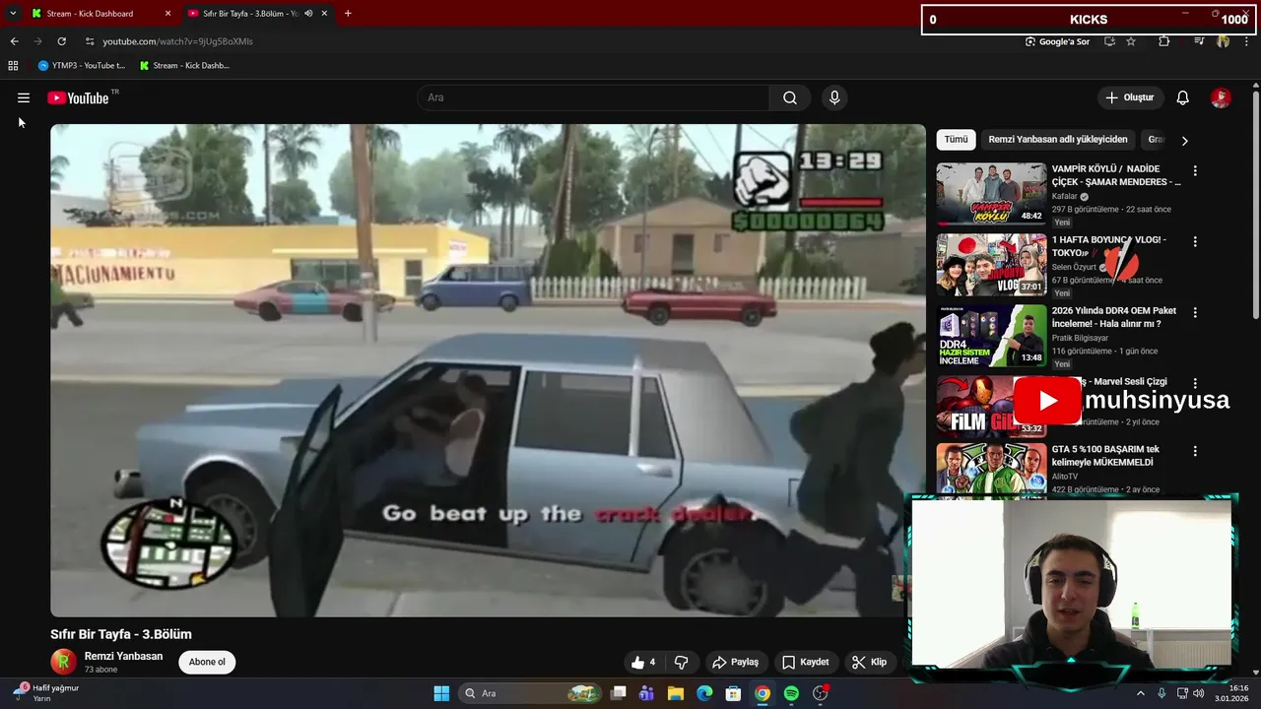Go to the YouTube home logo
Screen dimensions: 1261x709
tap(78, 97)
